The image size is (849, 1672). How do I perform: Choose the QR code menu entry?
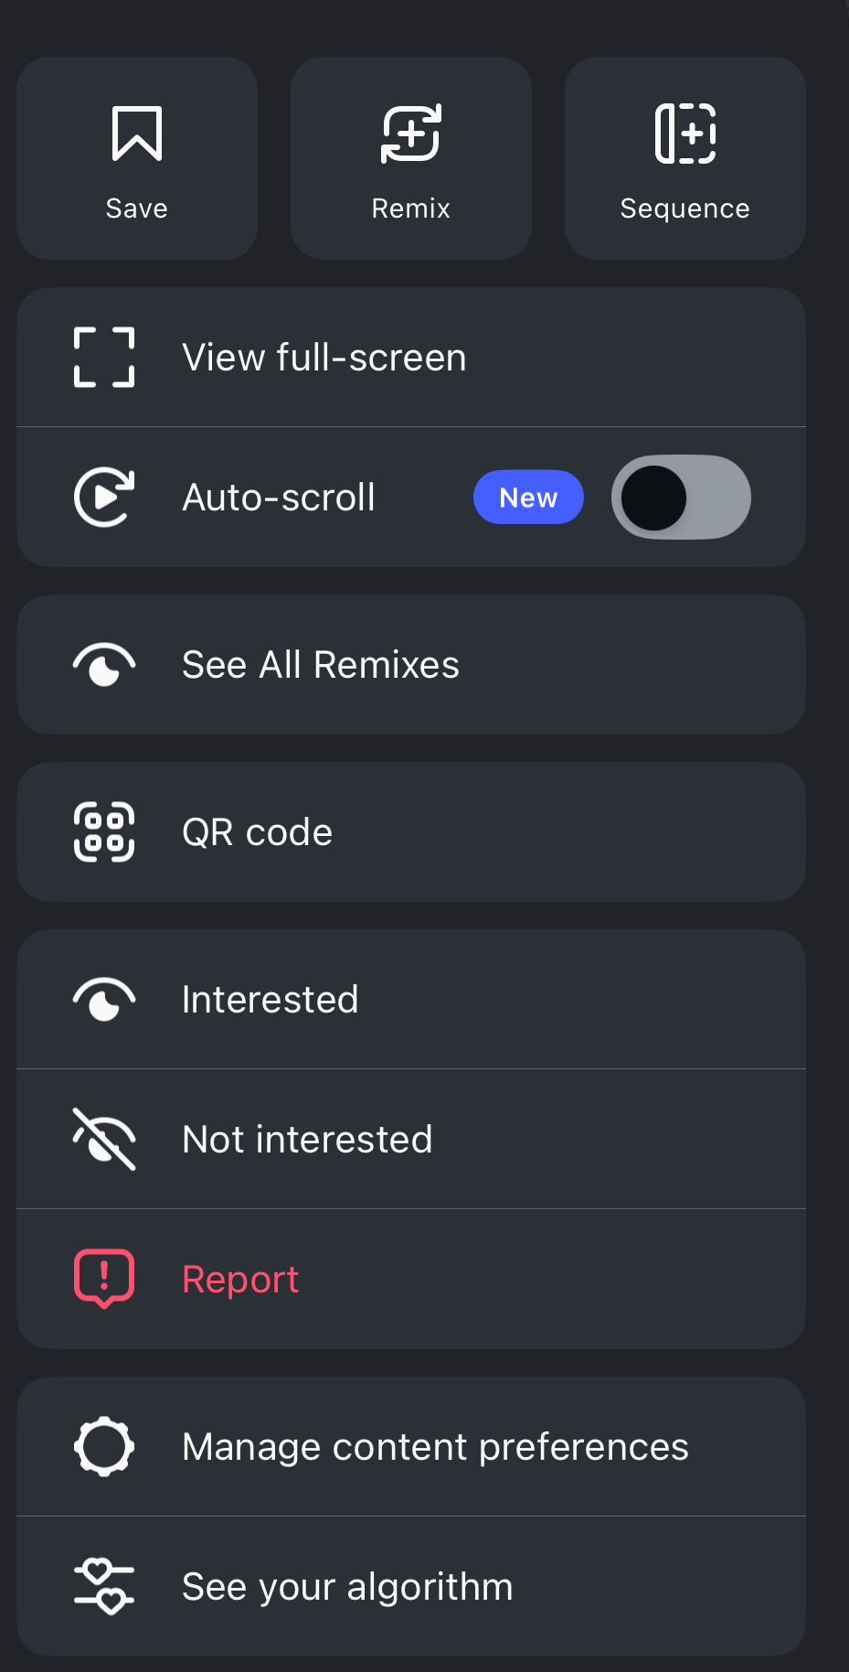[x=258, y=832]
